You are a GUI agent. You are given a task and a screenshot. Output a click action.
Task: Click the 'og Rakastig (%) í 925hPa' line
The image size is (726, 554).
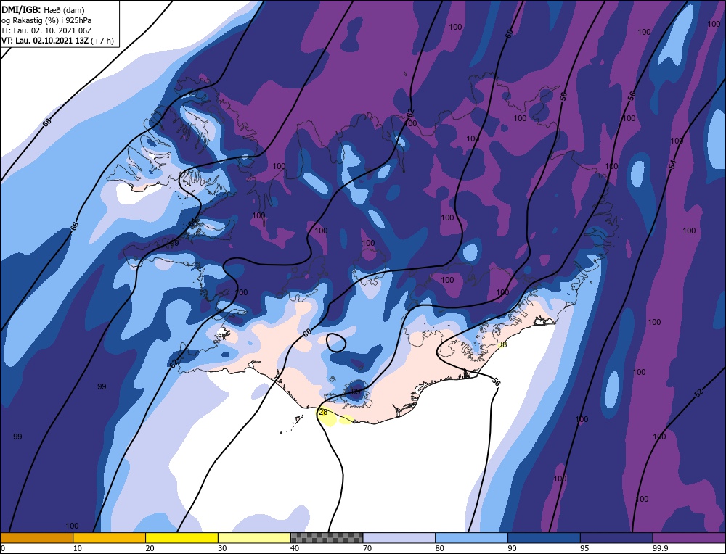[46, 20]
